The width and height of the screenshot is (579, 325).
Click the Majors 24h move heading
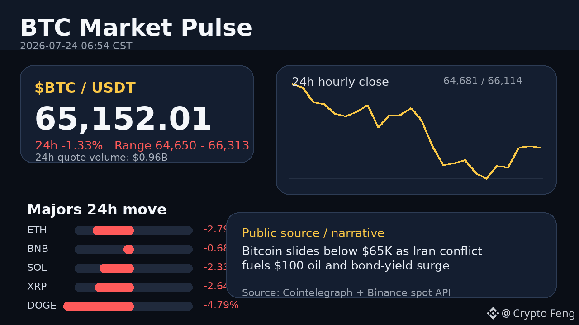(x=97, y=209)
